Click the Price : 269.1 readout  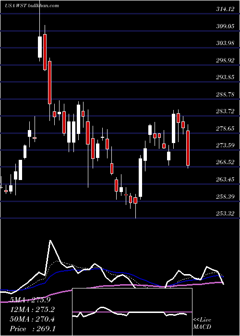[33, 329]
